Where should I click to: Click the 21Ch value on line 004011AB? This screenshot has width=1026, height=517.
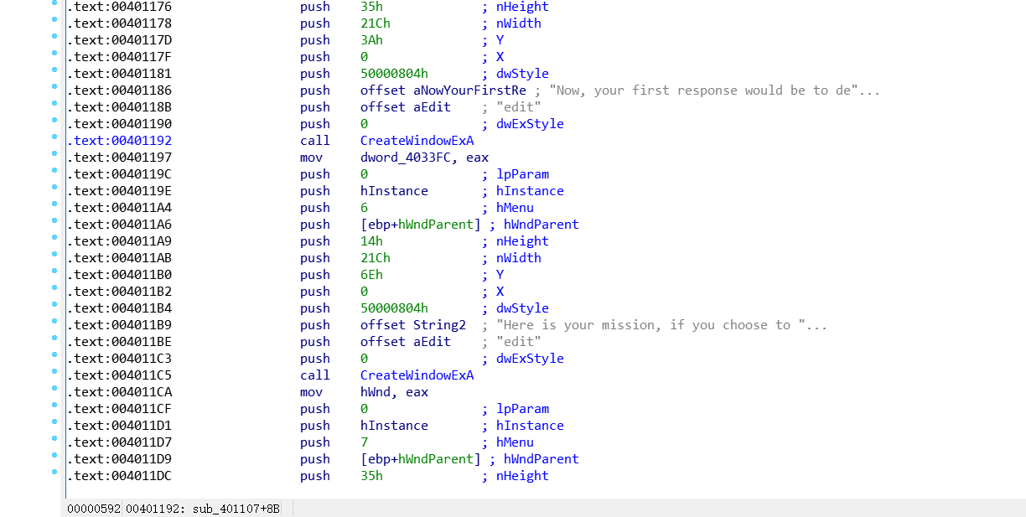click(x=376, y=258)
